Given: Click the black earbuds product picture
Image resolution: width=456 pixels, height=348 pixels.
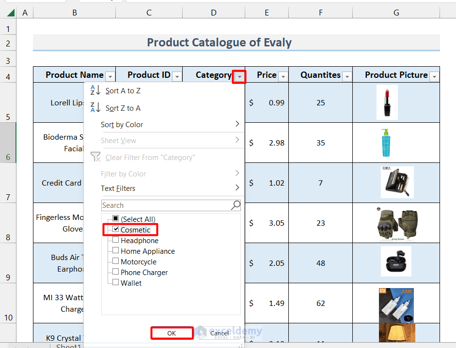Looking at the screenshot, I should 396,261.
